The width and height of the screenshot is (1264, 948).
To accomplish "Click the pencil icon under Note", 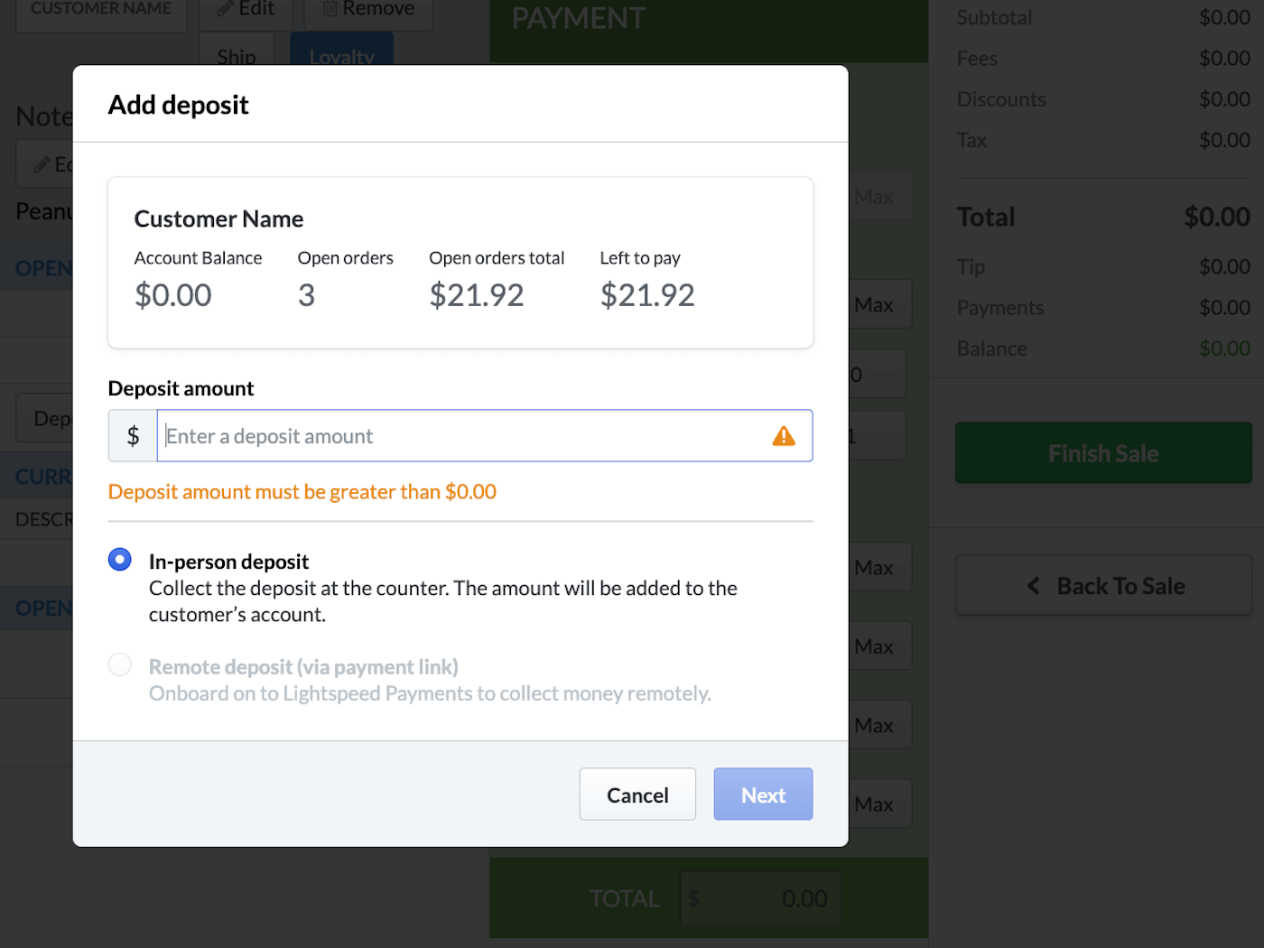I will tap(42, 163).
